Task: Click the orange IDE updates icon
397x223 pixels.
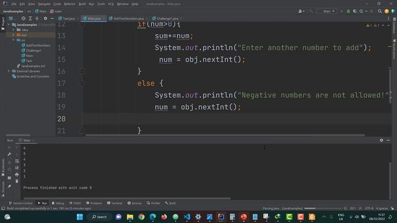Action: (386, 11)
